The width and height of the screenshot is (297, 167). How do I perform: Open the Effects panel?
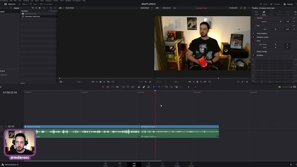tap(23, 4)
